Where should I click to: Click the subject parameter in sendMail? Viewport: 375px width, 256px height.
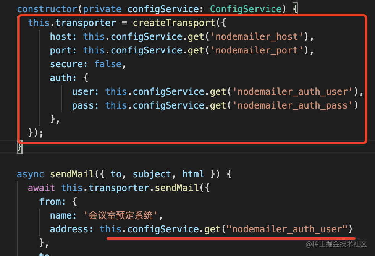click(x=152, y=174)
